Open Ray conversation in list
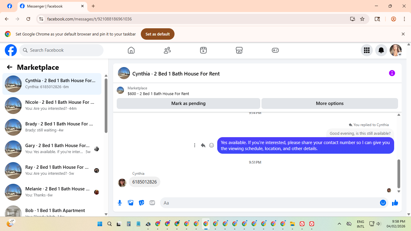Image resolution: width=411 pixels, height=231 pixels. 52,171
